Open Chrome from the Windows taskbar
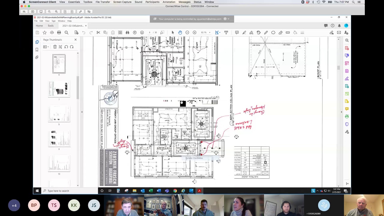 [x=175, y=191]
